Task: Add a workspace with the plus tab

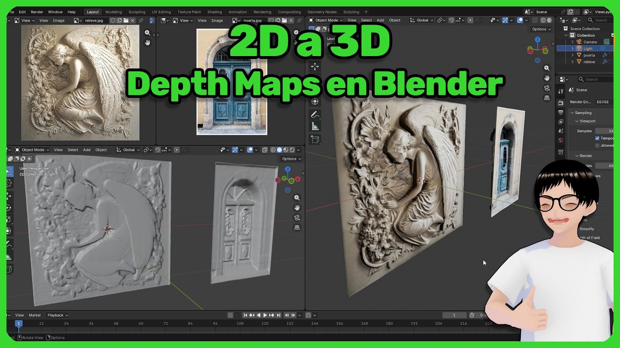Action: click(x=366, y=12)
